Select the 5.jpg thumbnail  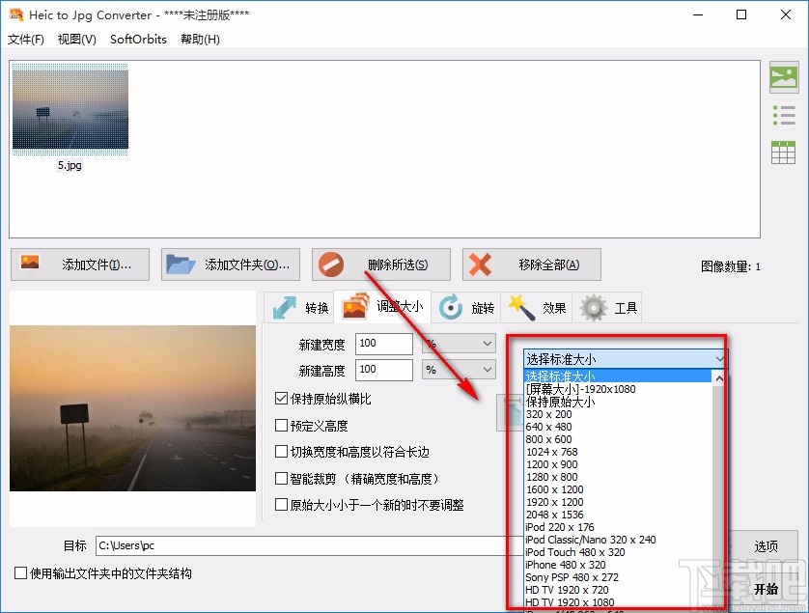pos(70,108)
